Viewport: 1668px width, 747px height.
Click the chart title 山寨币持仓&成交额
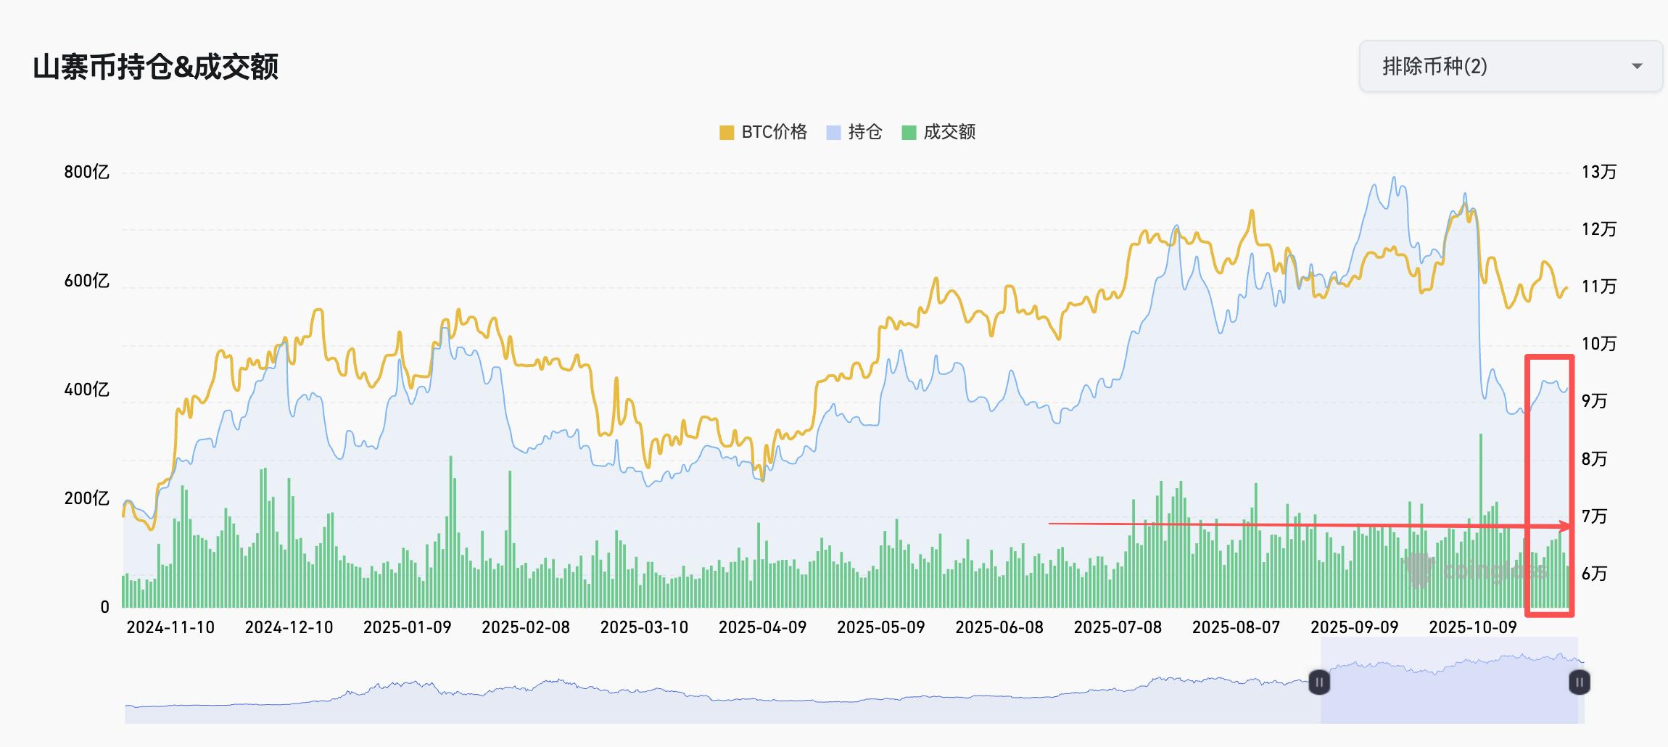tap(156, 67)
